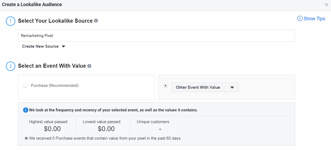Click info icon beside Select an Event With Value
The width and height of the screenshot is (331, 150).
coord(89,66)
